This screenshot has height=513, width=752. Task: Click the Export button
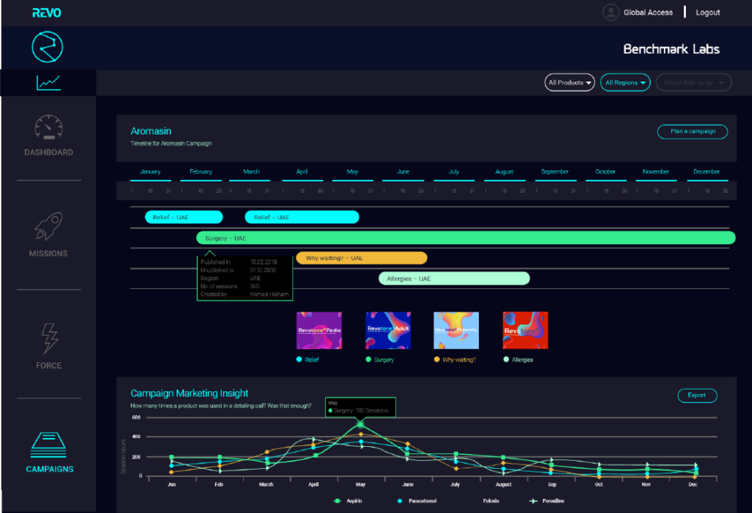point(697,395)
